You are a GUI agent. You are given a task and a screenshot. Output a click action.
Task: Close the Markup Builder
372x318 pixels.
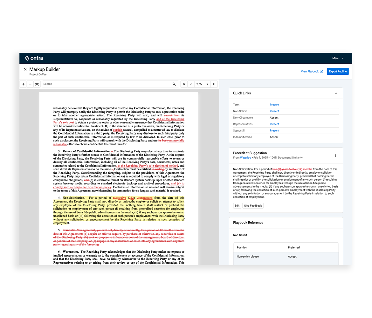pyautogui.click(x=25, y=69)
